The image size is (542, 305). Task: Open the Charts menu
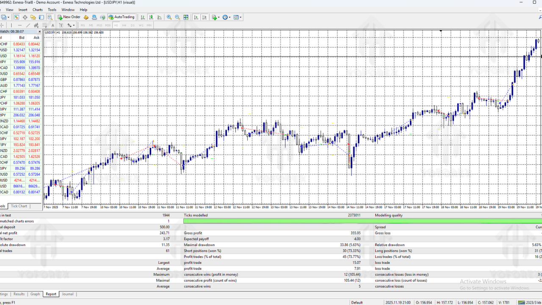click(38, 10)
